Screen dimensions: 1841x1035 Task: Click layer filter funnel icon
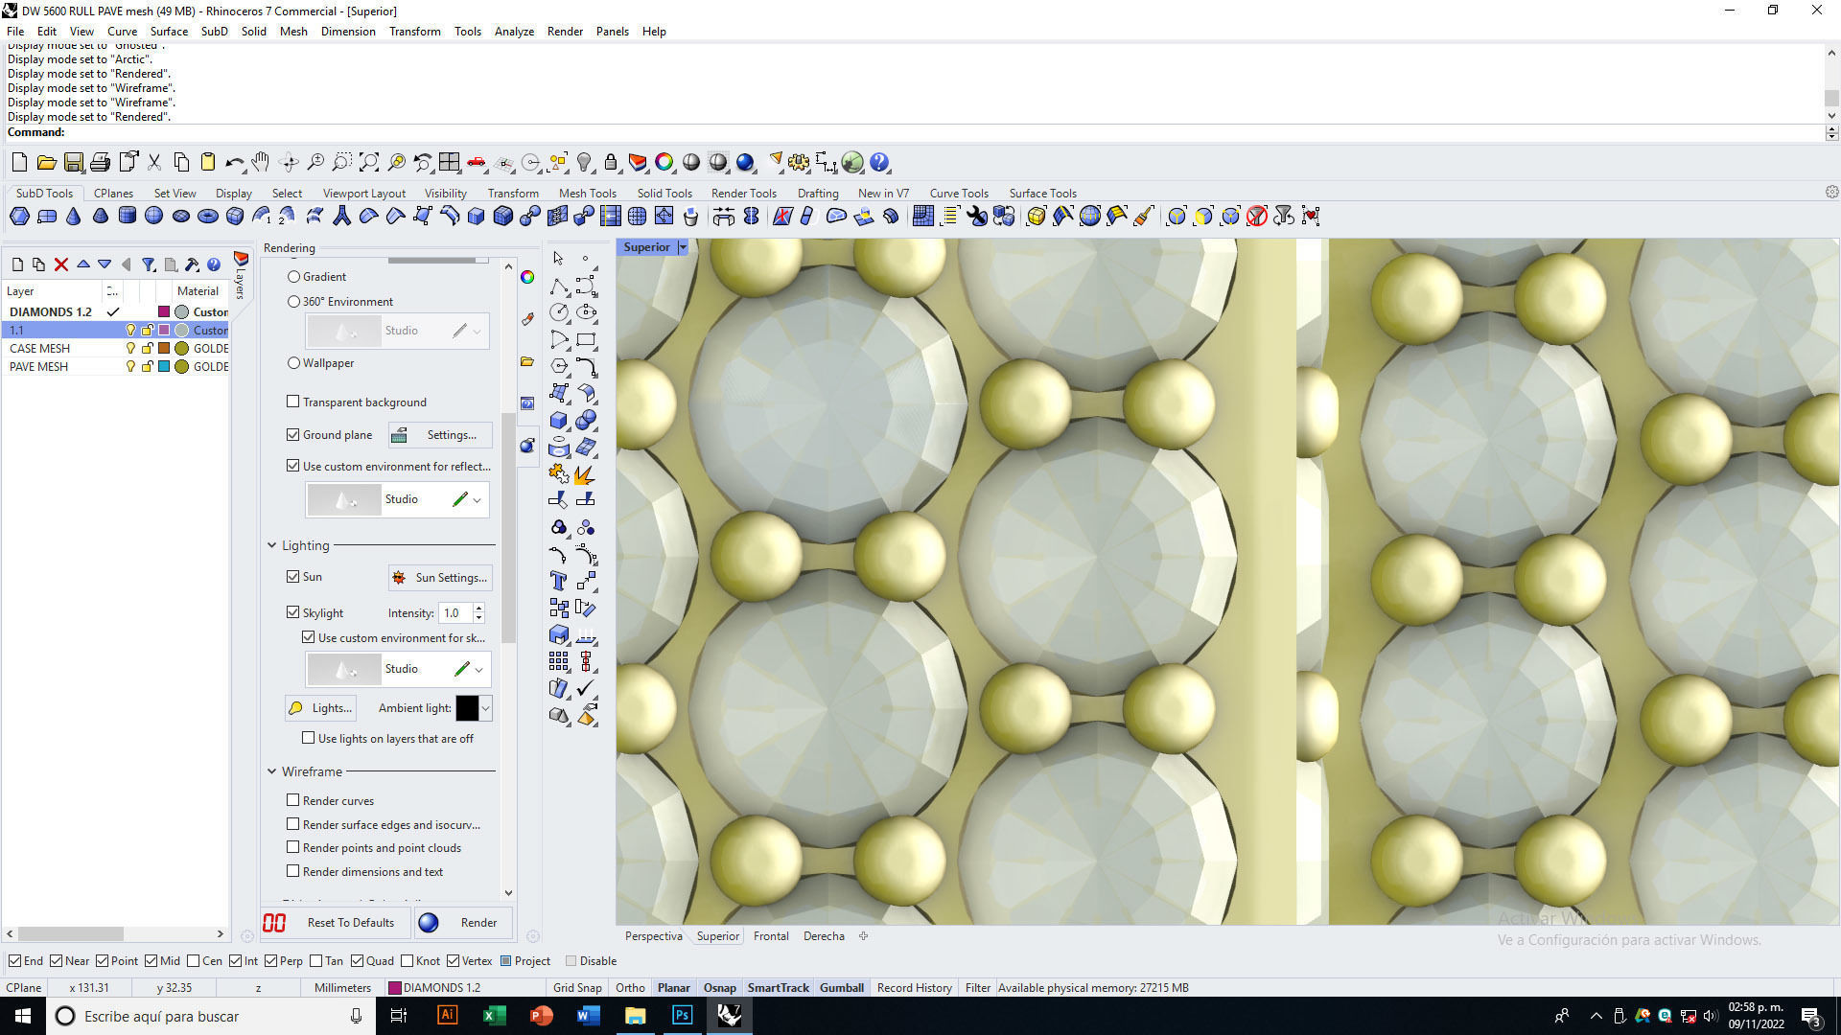(x=149, y=264)
